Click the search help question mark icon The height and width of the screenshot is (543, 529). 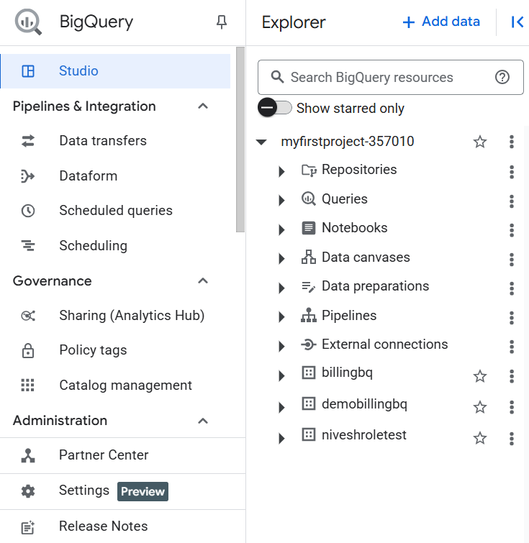(502, 78)
